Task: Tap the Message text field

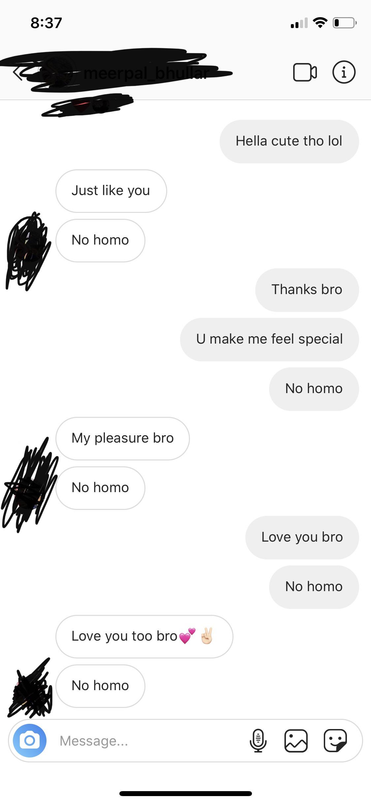Action: [148, 741]
